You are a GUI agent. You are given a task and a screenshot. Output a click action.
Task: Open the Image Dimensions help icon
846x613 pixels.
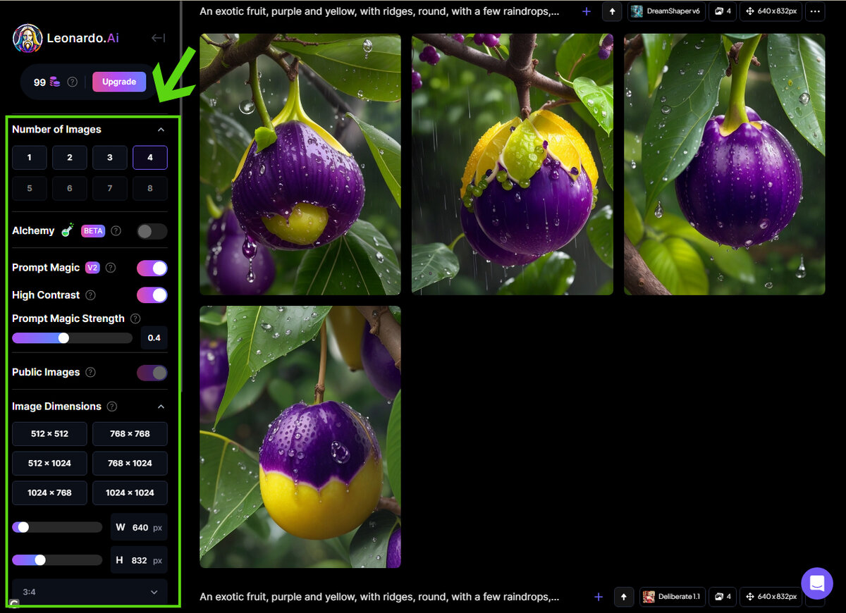(x=112, y=407)
